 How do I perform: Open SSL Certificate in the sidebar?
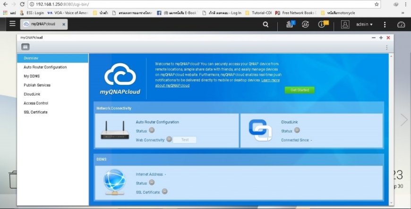tap(53, 112)
